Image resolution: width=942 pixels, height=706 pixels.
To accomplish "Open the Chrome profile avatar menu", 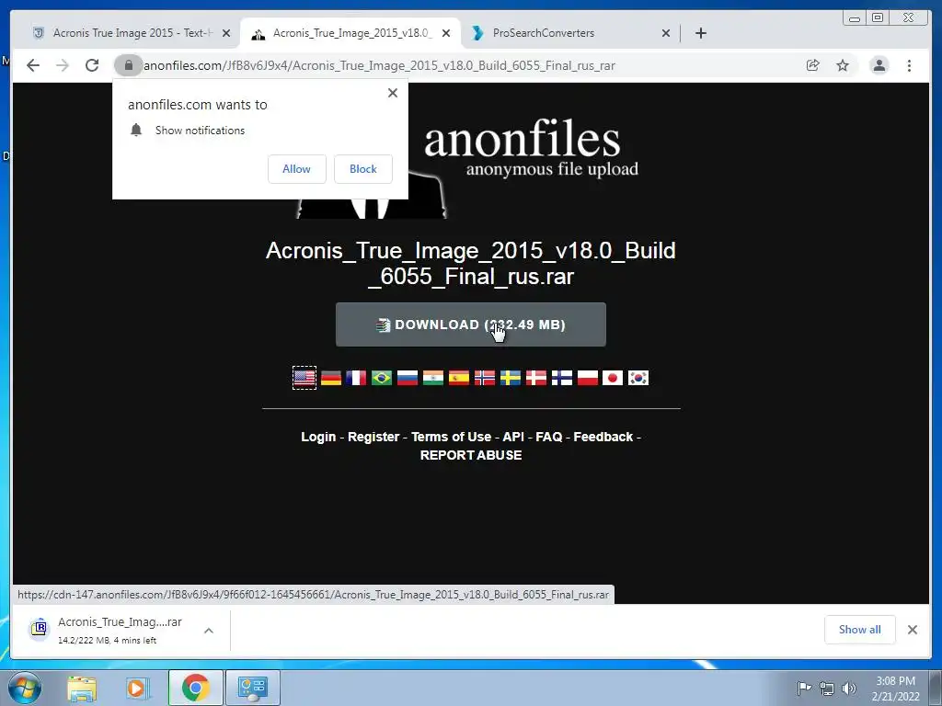I will pos(879,65).
